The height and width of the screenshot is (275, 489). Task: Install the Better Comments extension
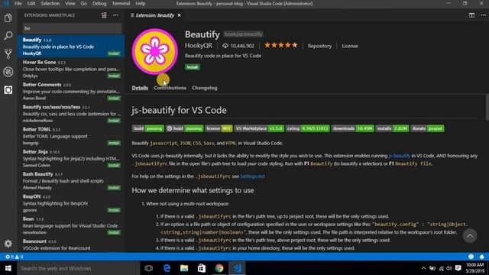pyautogui.click(x=114, y=99)
